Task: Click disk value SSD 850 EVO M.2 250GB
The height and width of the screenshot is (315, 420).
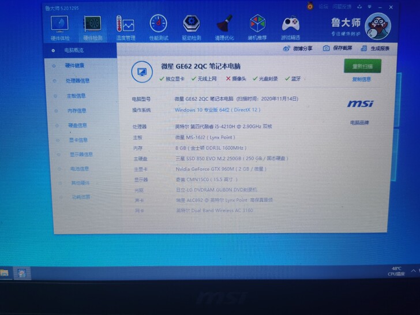Action: [x=232, y=159]
